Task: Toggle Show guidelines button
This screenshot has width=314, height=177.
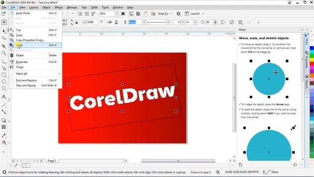Action: (145, 14)
